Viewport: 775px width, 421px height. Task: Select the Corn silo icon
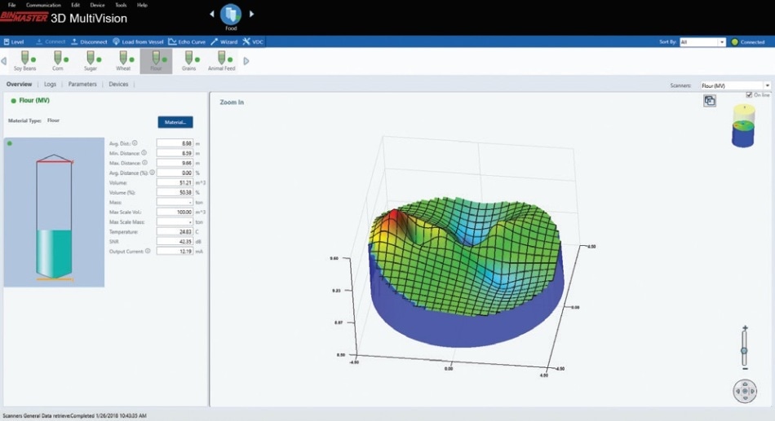click(x=58, y=61)
